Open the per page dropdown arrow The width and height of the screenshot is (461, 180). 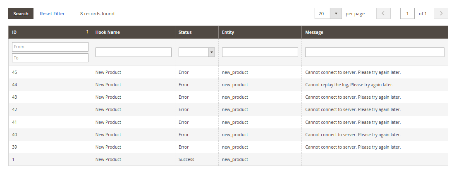(336, 14)
